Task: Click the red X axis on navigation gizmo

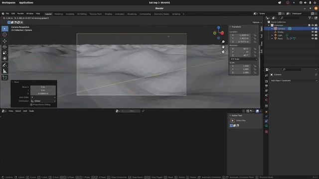Action: tap(222, 33)
